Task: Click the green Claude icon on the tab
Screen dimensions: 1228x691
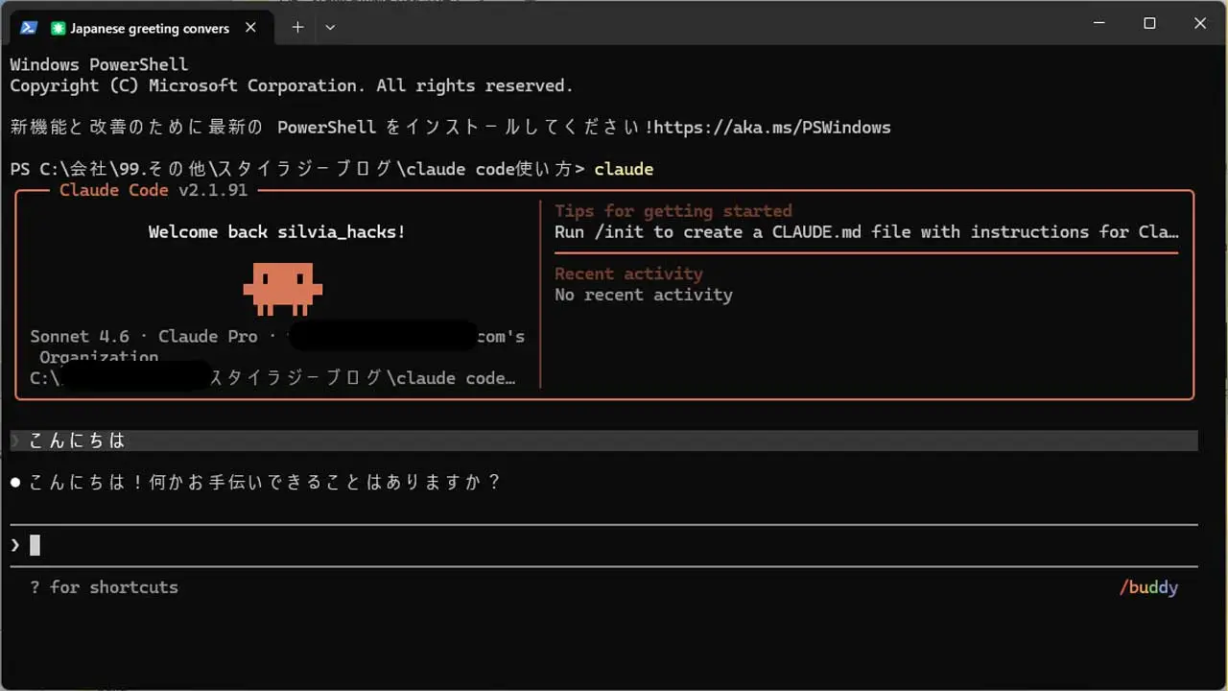Action: tap(59, 28)
